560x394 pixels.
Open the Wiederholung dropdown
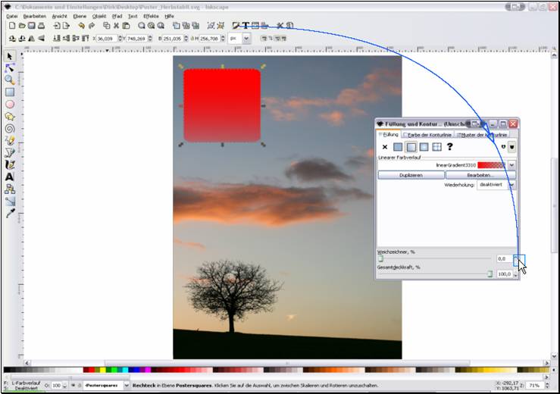click(x=512, y=185)
